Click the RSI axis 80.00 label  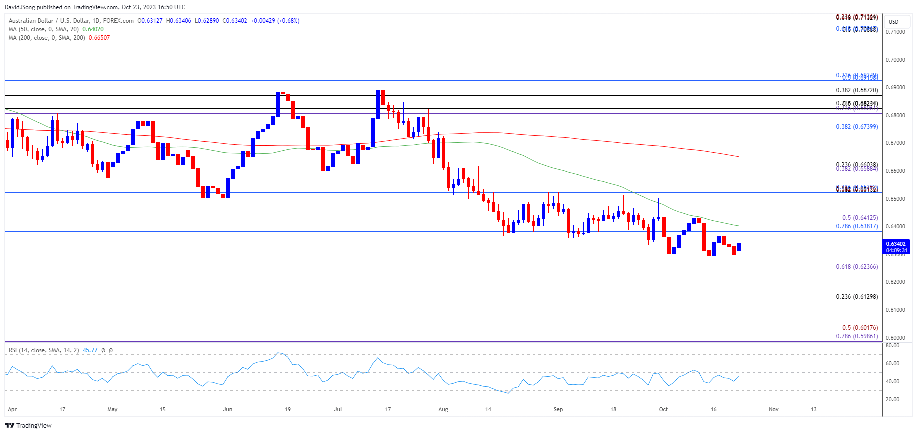892,345
